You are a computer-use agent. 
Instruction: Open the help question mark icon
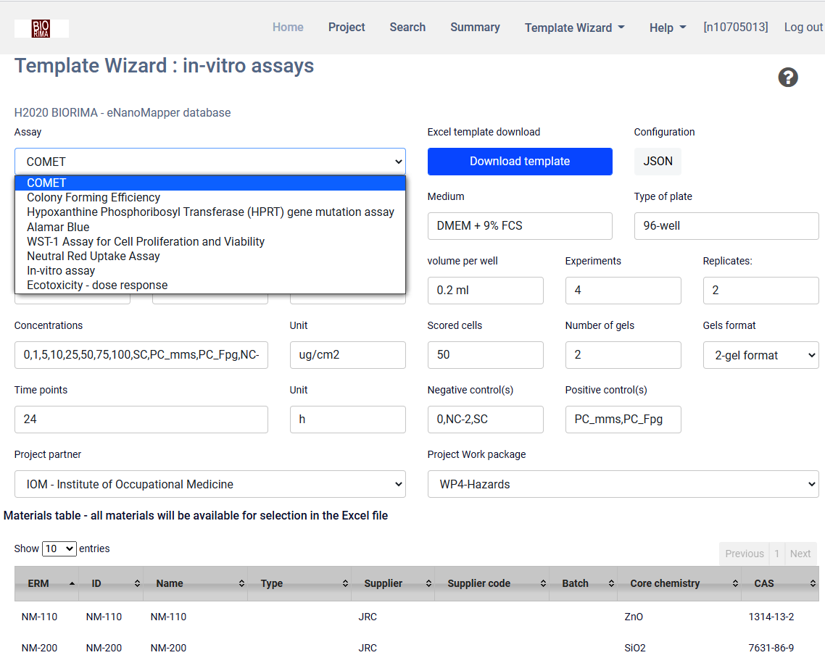788,78
